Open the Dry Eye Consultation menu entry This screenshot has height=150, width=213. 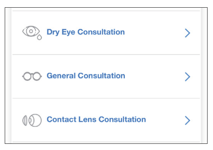click(106, 33)
